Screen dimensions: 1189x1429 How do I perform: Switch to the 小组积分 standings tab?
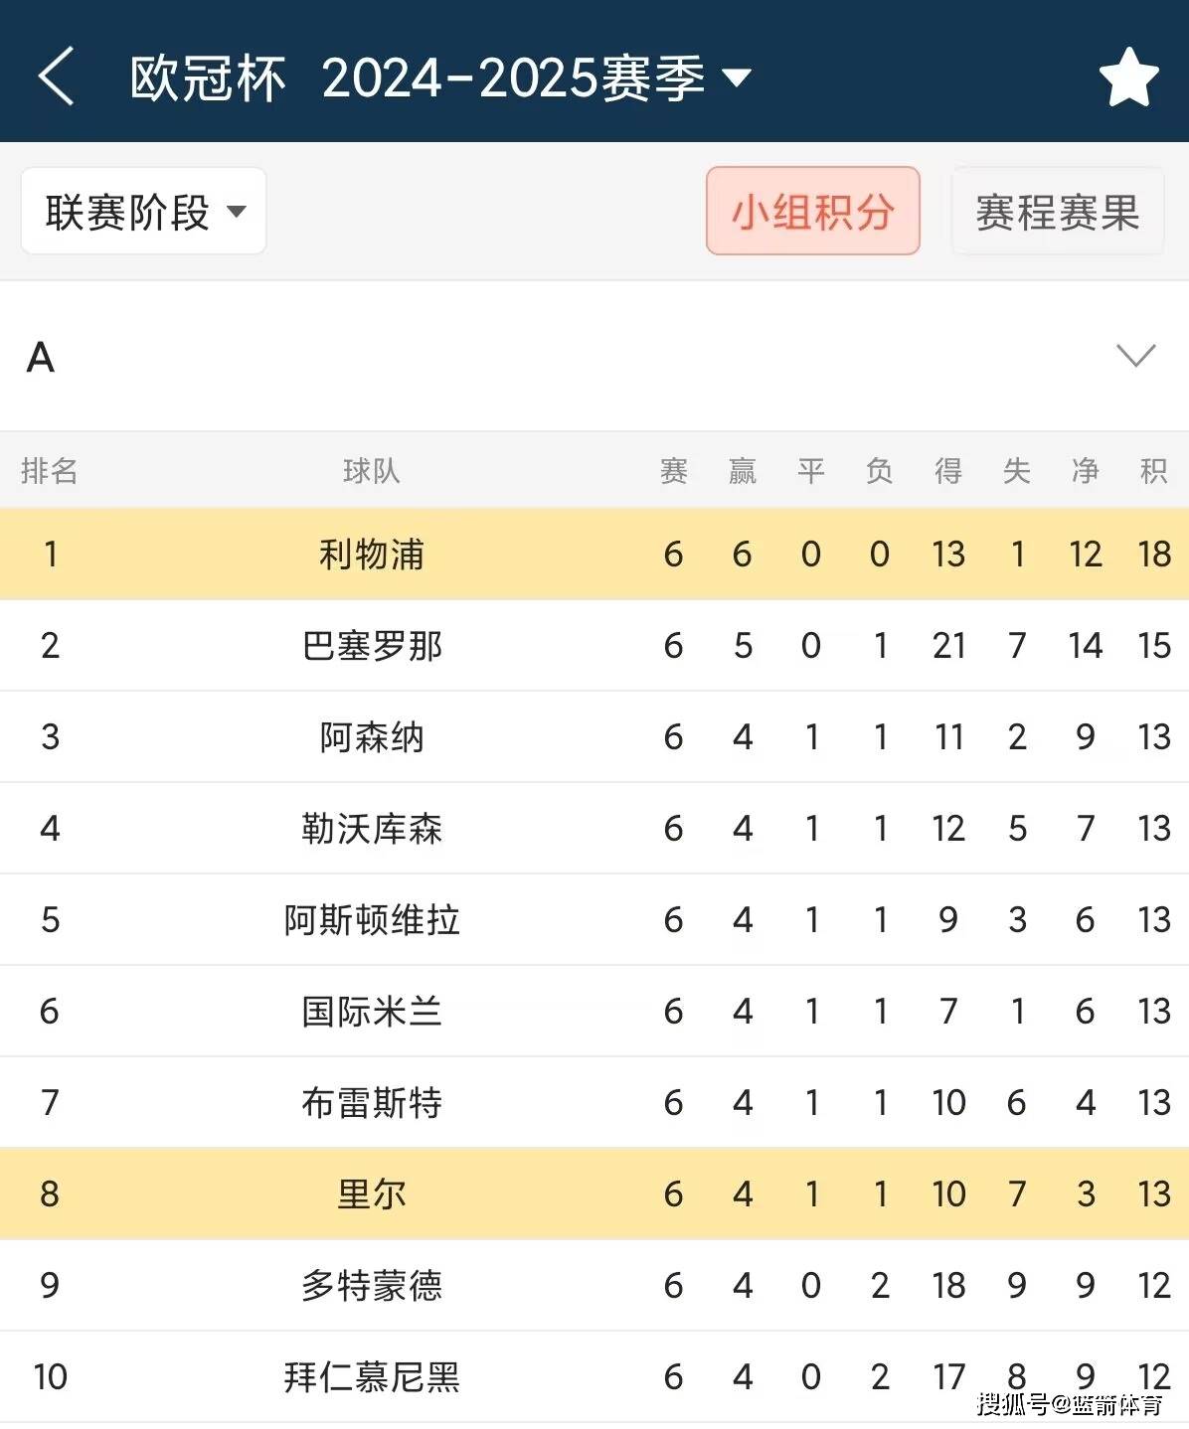coord(812,211)
